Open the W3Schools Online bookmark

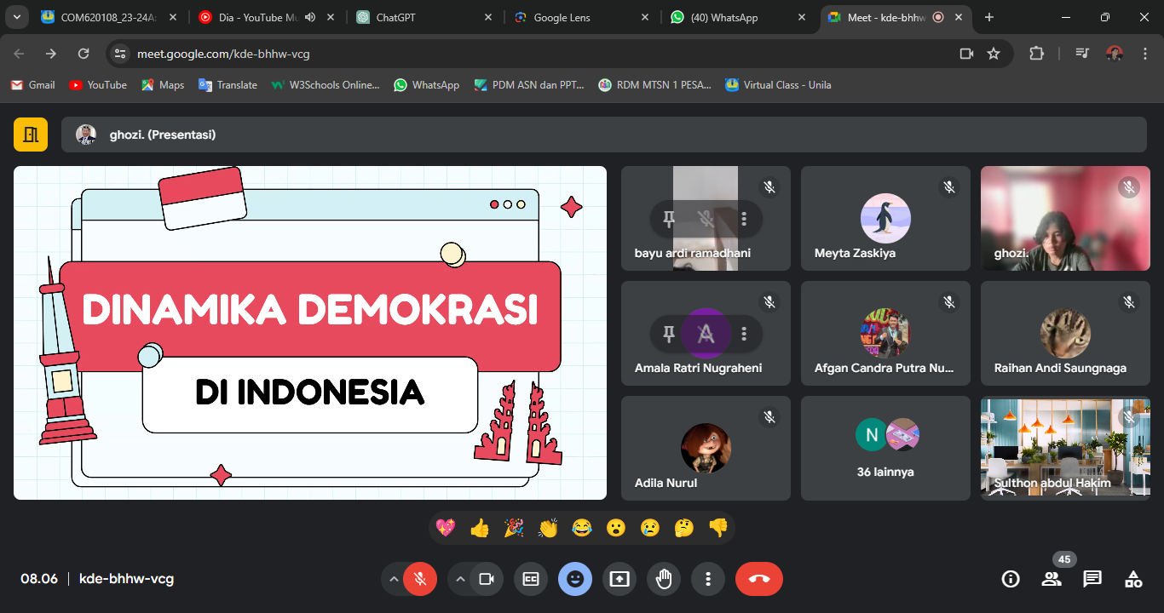coord(325,85)
